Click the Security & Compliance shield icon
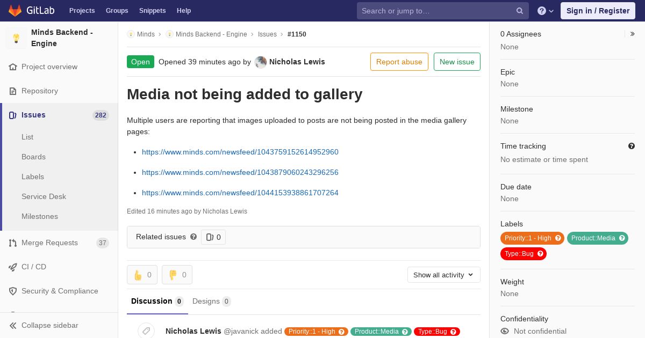 tap(13, 291)
